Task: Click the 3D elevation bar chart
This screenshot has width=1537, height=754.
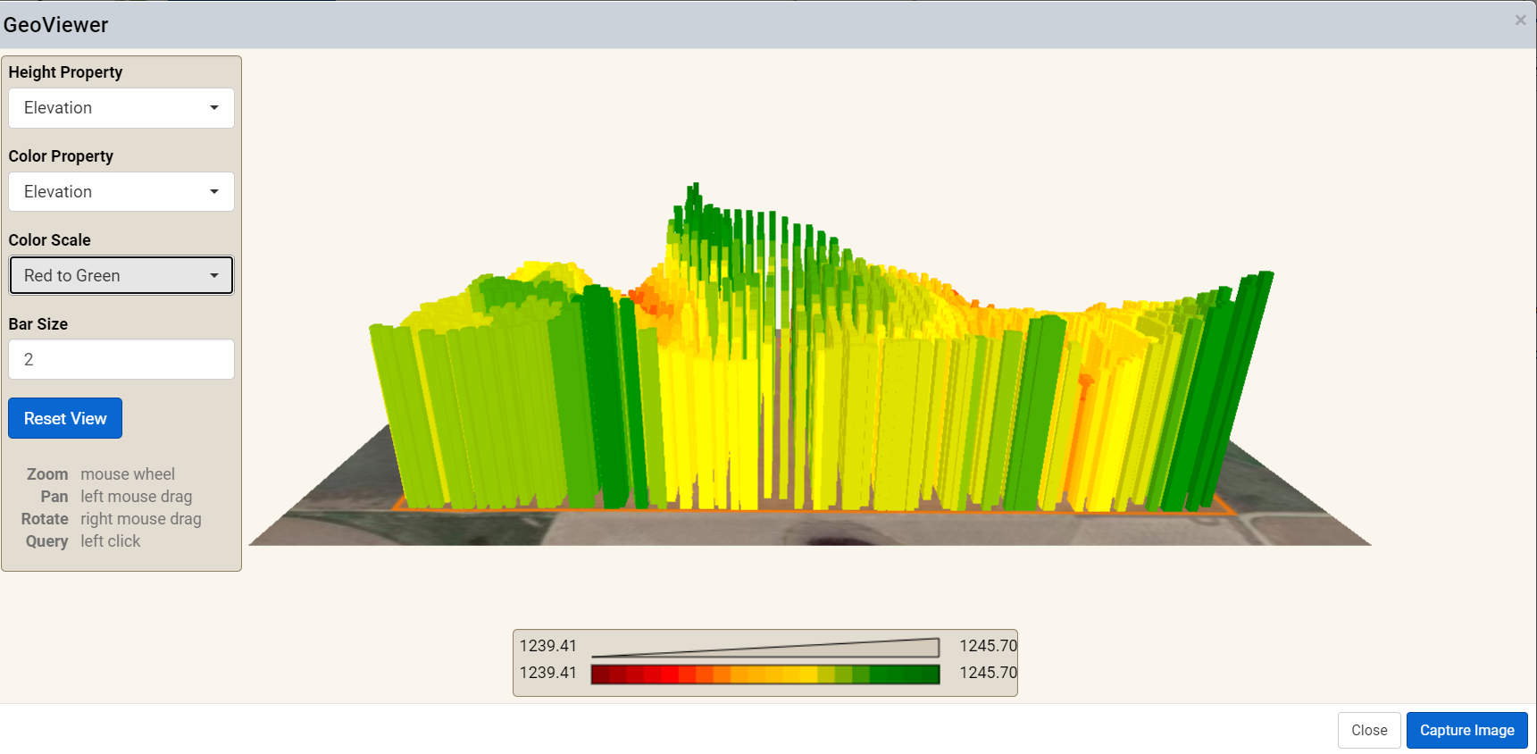Action: 810,364
